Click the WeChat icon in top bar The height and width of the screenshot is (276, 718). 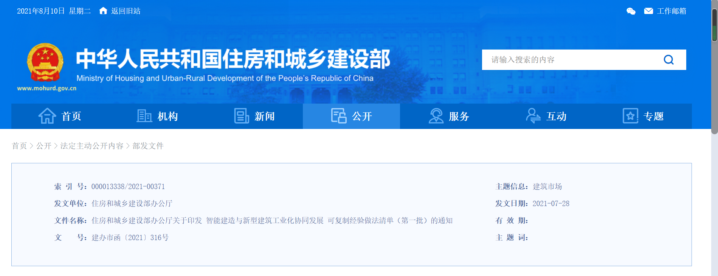[631, 11]
